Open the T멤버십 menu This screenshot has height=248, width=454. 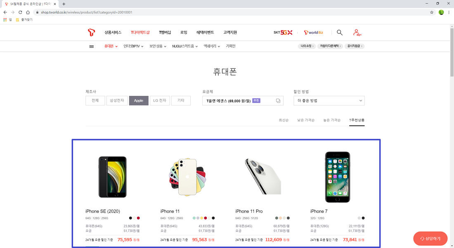(165, 33)
